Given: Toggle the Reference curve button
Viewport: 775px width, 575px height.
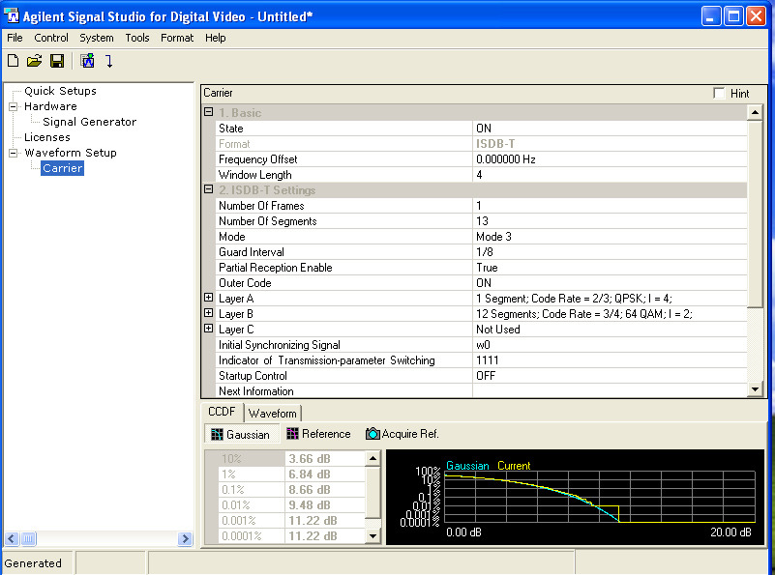Looking at the screenshot, I should (x=318, y=434).
